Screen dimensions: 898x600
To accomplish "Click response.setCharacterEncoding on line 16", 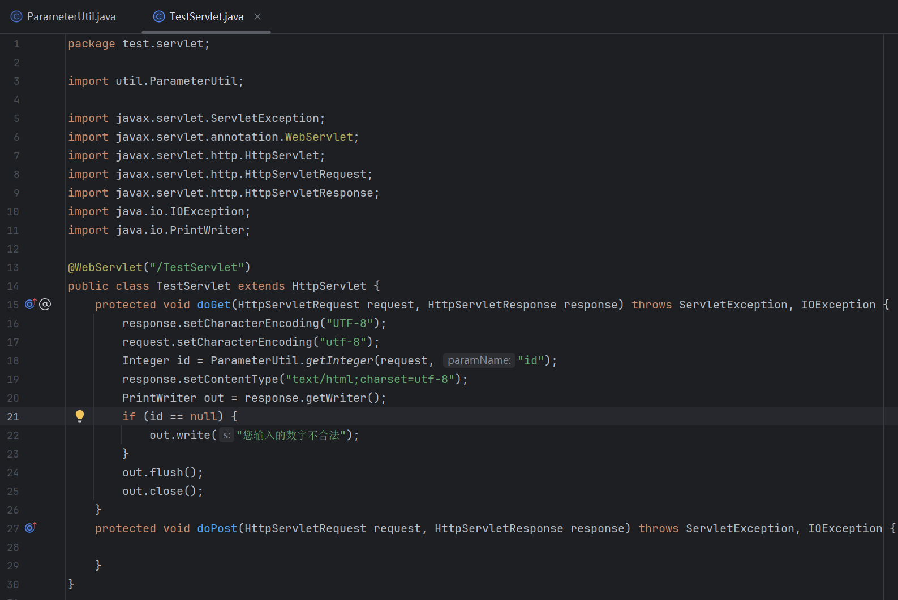I will pyautogui.click(x=221, y=323).
